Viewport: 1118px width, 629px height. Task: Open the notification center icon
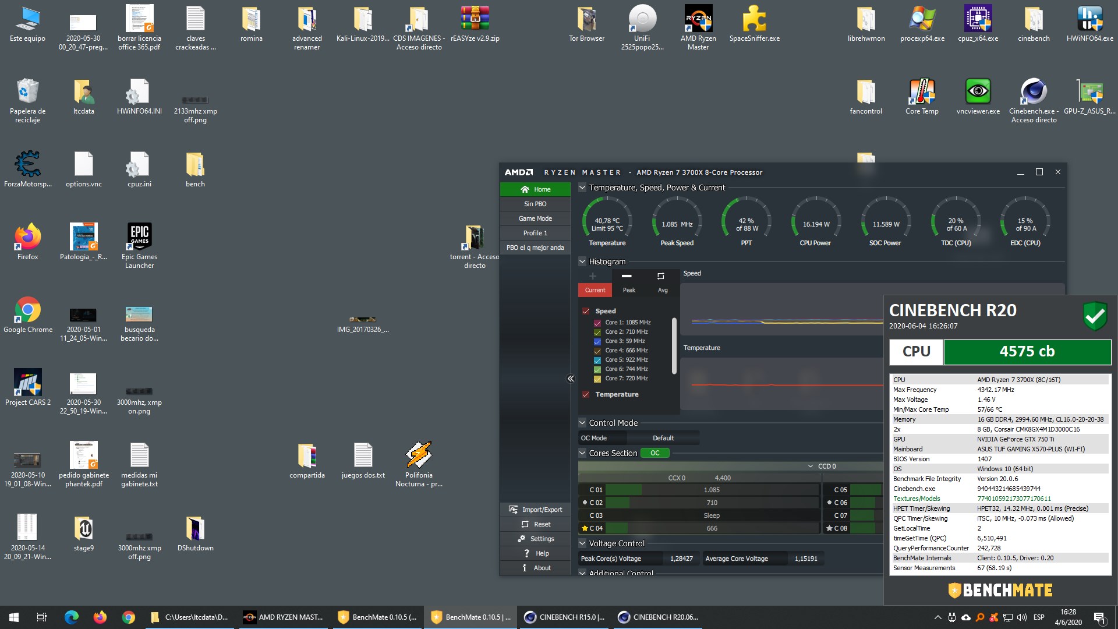pyautogui.click(x=1100, y=617)
